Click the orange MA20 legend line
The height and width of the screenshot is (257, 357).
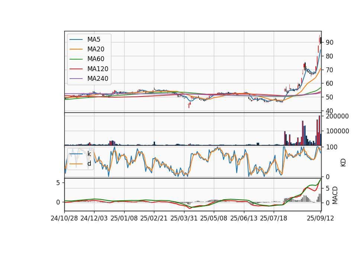click(x=76, y=49)
